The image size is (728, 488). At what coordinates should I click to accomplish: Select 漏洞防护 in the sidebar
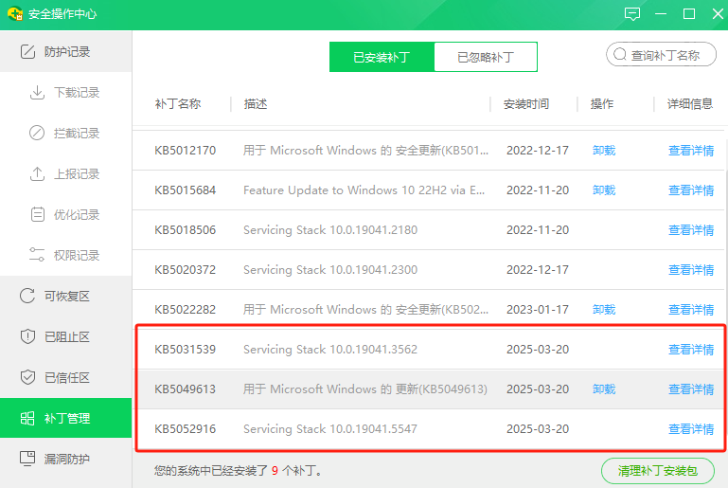(x=66, y=460)
